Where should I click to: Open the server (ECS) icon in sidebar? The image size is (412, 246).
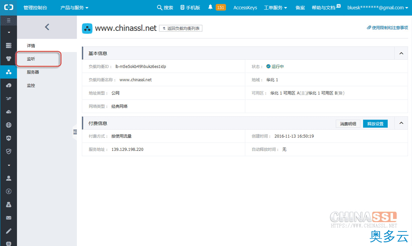[x=9, y=45]
